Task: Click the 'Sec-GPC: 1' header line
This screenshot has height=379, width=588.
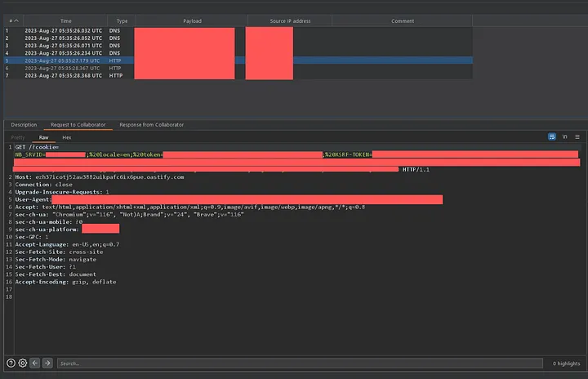Action: click(32, 237)
